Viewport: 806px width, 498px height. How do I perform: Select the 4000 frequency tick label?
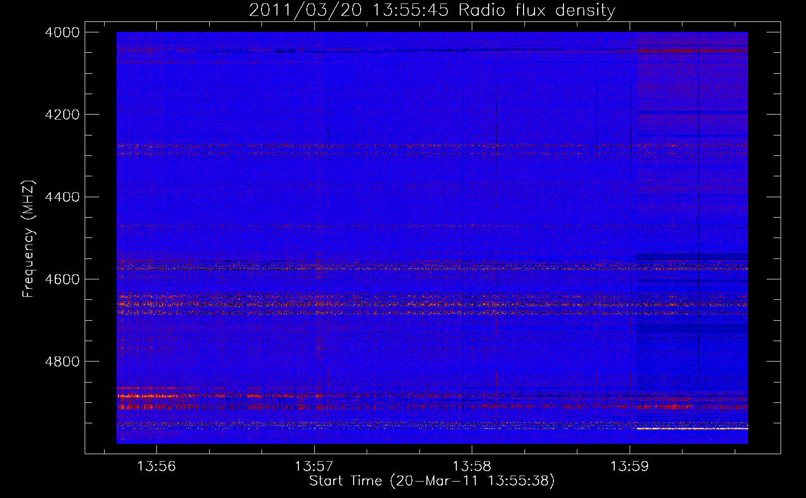point(62,32)
